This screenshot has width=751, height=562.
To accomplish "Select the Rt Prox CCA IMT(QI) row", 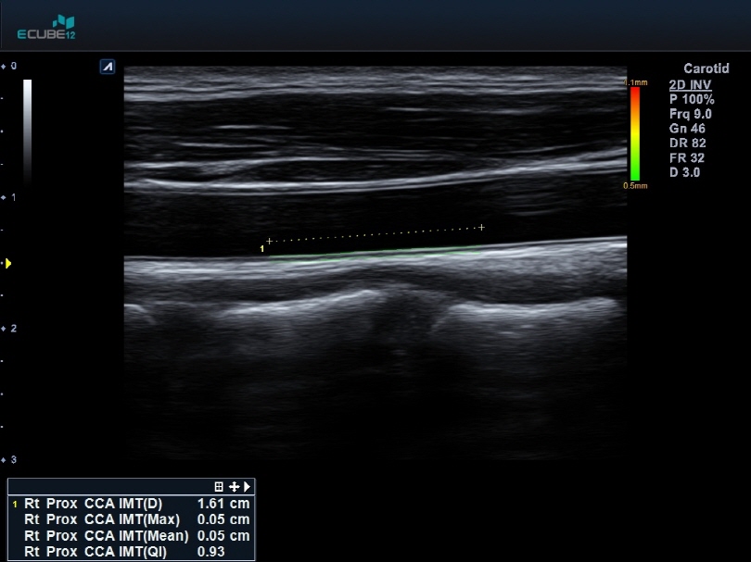I will [131, 552].
